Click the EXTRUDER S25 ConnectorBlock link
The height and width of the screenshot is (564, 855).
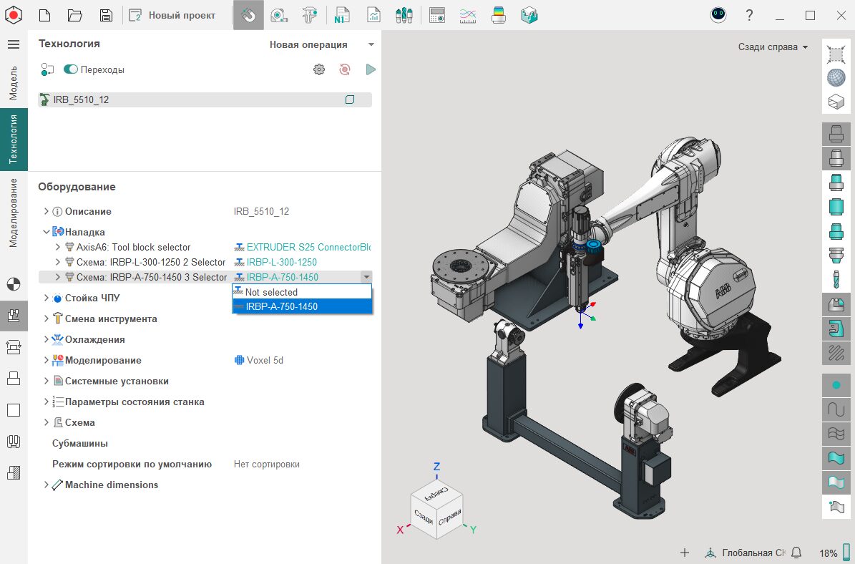(x=308, y=247)
